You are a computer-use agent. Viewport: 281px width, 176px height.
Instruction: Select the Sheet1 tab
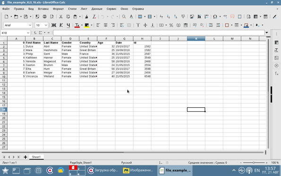tap(36, 157)
